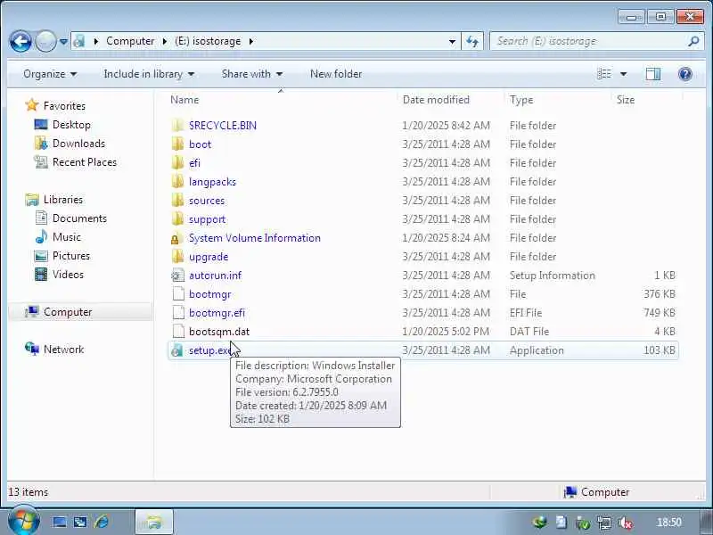713x535 pixels.
Task: Click the date 1/20/2025 5:02 PM
Action: point(446,331)
